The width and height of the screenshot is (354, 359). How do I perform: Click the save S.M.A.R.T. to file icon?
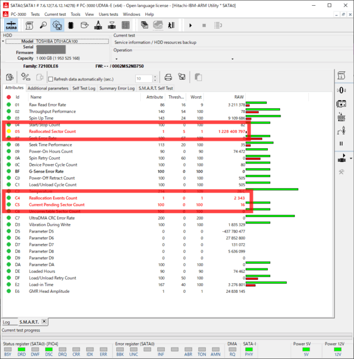182,77
